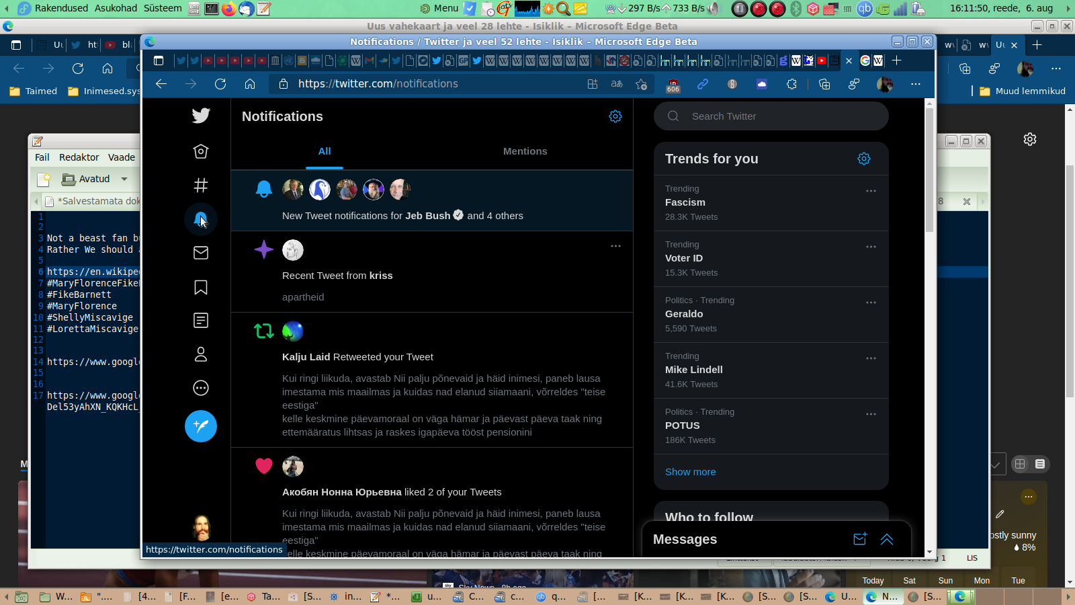Open Jeb Bush profile link in notification

428,216
